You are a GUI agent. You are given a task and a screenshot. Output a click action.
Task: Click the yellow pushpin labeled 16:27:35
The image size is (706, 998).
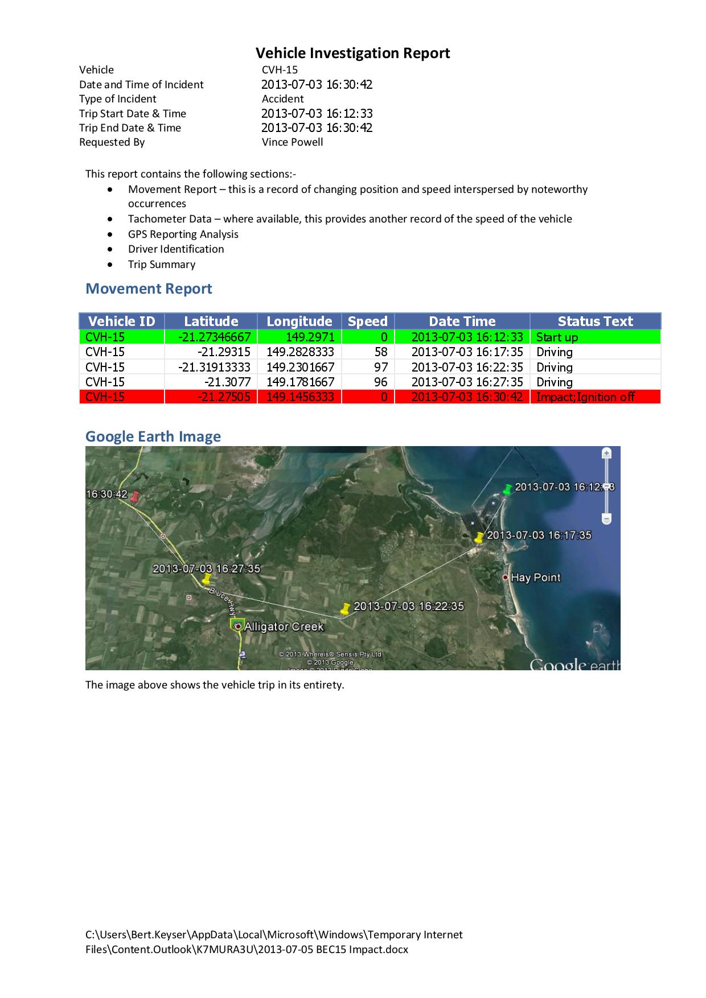[206, 579]
